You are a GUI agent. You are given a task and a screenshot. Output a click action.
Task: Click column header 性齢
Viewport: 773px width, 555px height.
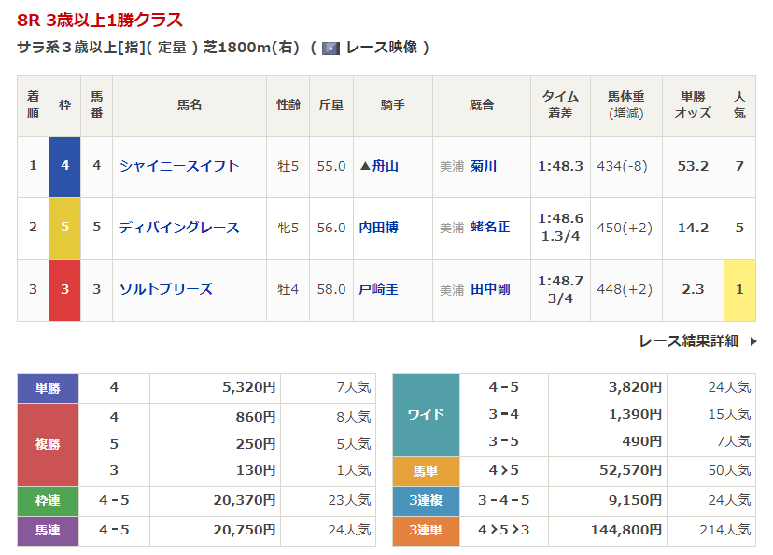click(288, 104)
